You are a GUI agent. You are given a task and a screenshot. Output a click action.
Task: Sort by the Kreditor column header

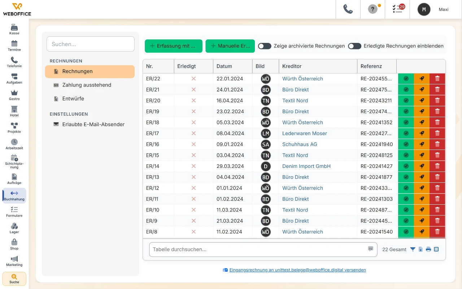point(318,66)
